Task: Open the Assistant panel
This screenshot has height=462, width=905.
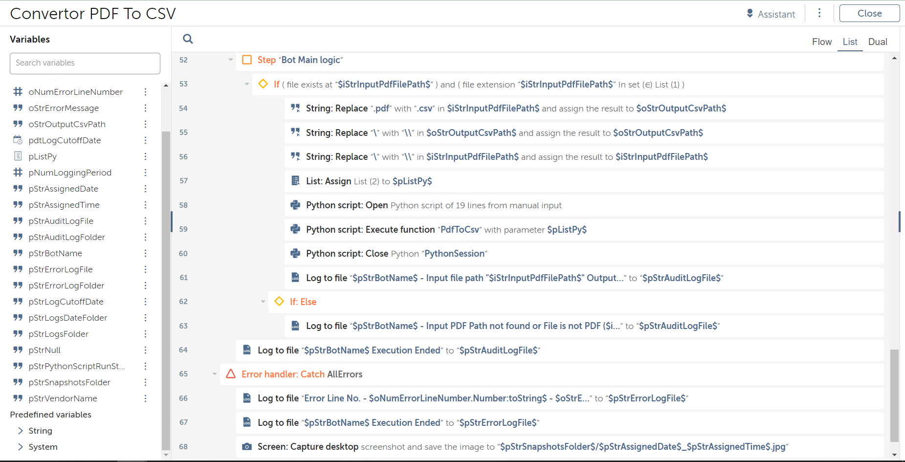Action: 771,14
